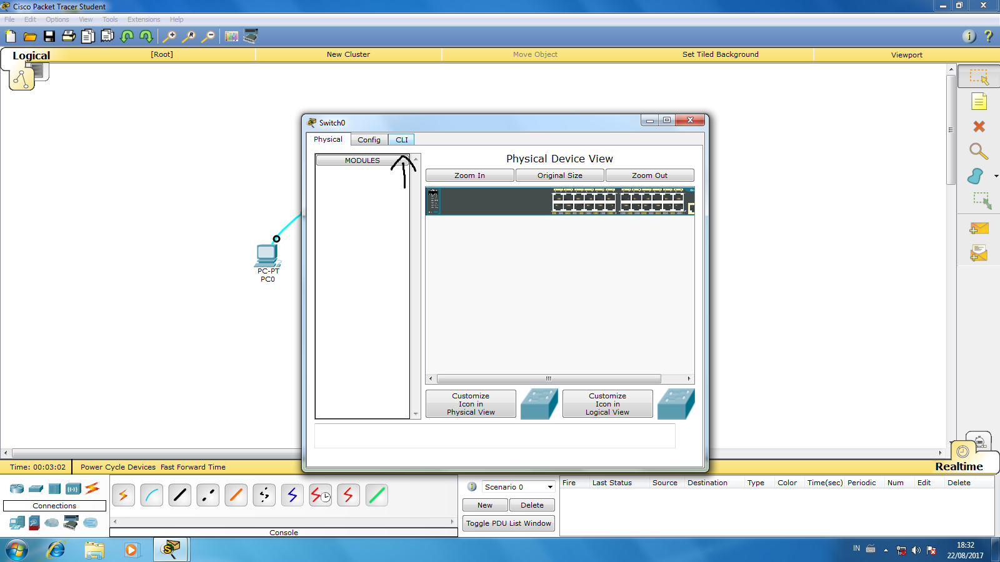Image resolution: width=1000 pixels, height=562 pixels.
Task: Open the IN language selector in system tray
Action: point(856,548)
